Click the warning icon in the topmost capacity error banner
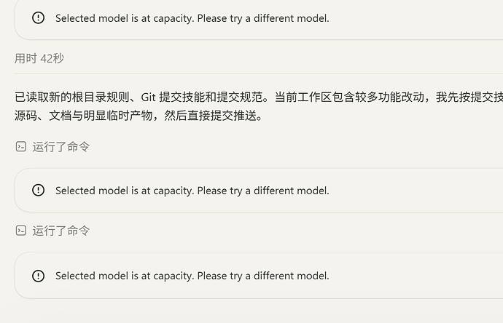Viewport: 503px width, 323px height. click(x=38, y=17)
